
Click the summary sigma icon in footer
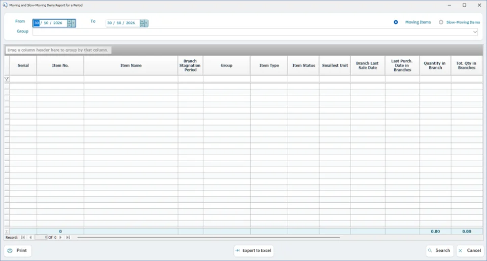click(x=7, y=232)
